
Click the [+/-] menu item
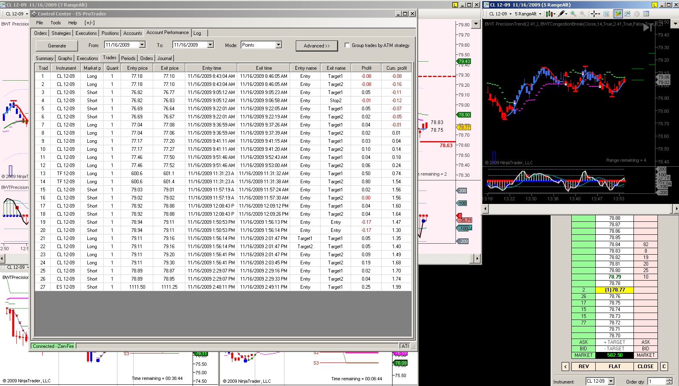point(89,23)
